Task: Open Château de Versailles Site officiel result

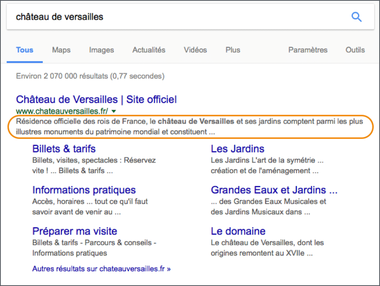Action: click(96, 100)
